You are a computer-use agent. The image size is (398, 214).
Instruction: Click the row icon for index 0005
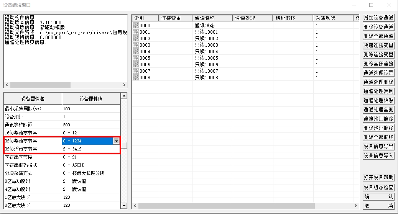pyautogui.click(x=136, y=58)
